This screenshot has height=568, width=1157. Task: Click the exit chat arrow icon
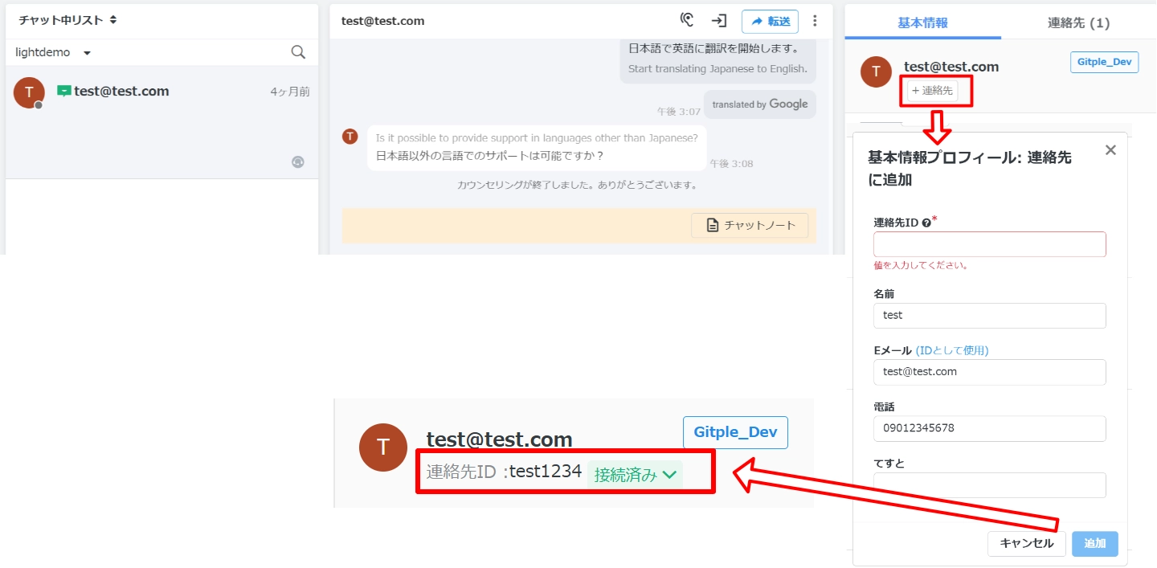coord(719,21)
